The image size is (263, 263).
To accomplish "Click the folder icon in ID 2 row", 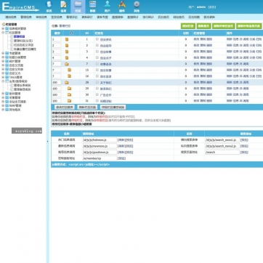I will [67, 45].
